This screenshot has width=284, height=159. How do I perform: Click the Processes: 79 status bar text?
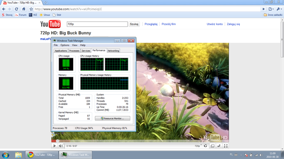tap(60, 128)
